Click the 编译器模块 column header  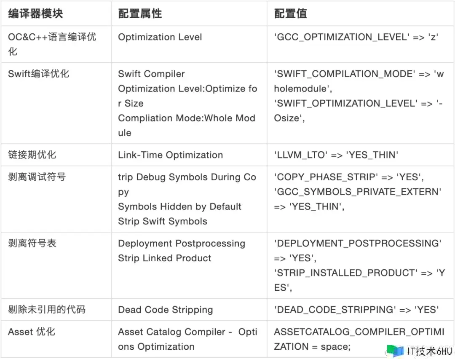(35, 13)
